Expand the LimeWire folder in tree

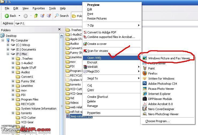(x=13, y=86)
